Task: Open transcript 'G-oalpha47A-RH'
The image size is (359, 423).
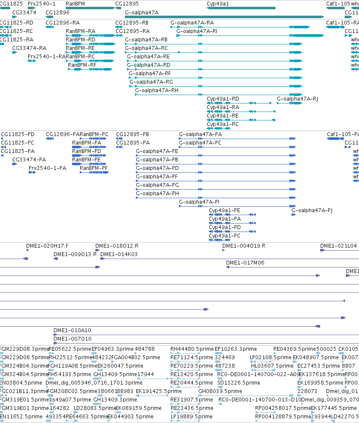Action: pyautogui.click(x=157, y=90)
